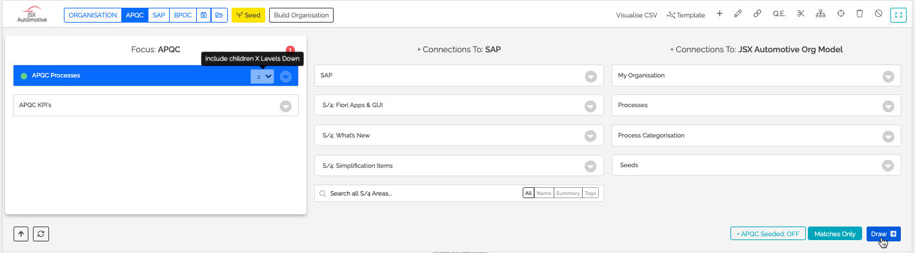Screen dimensions: 915x253
Task: Expand the Processes row
Action: (888, 106)
